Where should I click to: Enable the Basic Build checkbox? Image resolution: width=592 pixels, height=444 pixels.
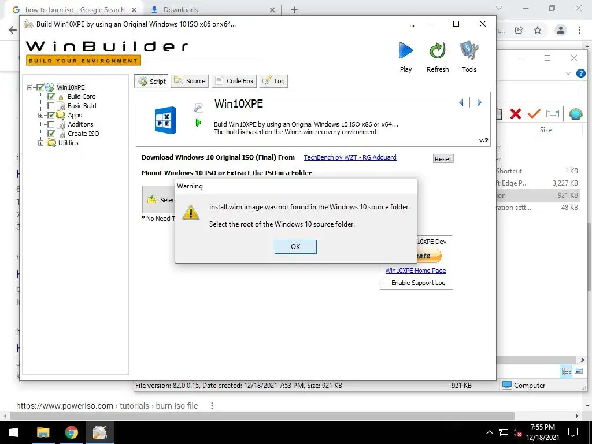[x=51, y=106]
